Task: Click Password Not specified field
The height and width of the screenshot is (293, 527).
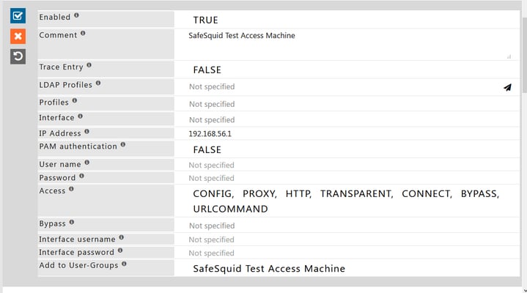Action: 347,178
